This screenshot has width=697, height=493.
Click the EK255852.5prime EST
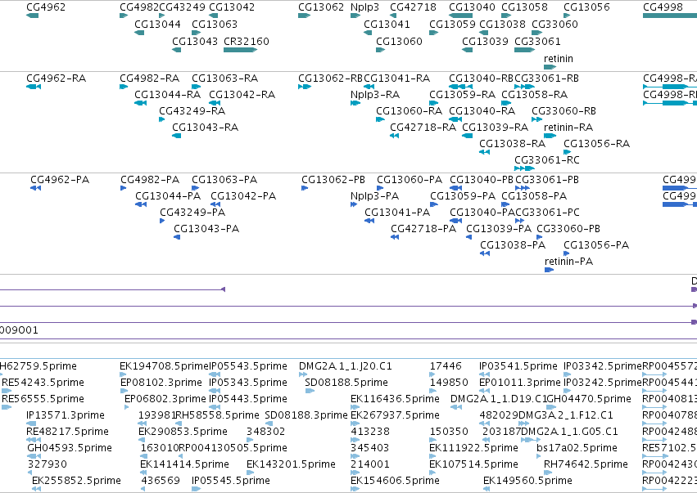point(76,481)
